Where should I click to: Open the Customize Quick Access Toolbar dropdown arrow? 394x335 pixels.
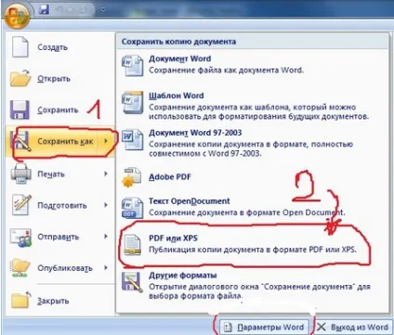point(103,10)
